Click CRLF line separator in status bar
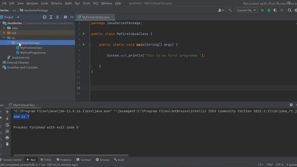The width and height of the screenshot is (297, 167). point(270,165)
